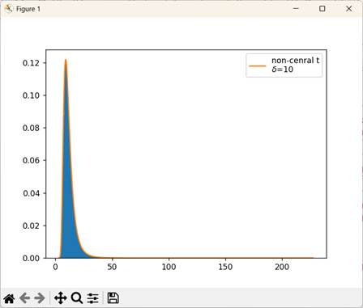Click the peak of the orange curve

coord(66,60)
